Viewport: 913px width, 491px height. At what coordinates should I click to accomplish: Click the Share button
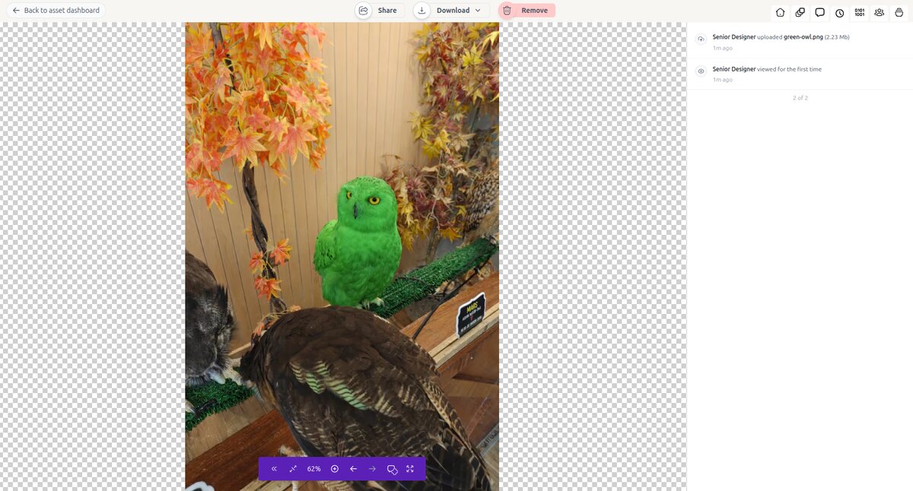point(378,11)
